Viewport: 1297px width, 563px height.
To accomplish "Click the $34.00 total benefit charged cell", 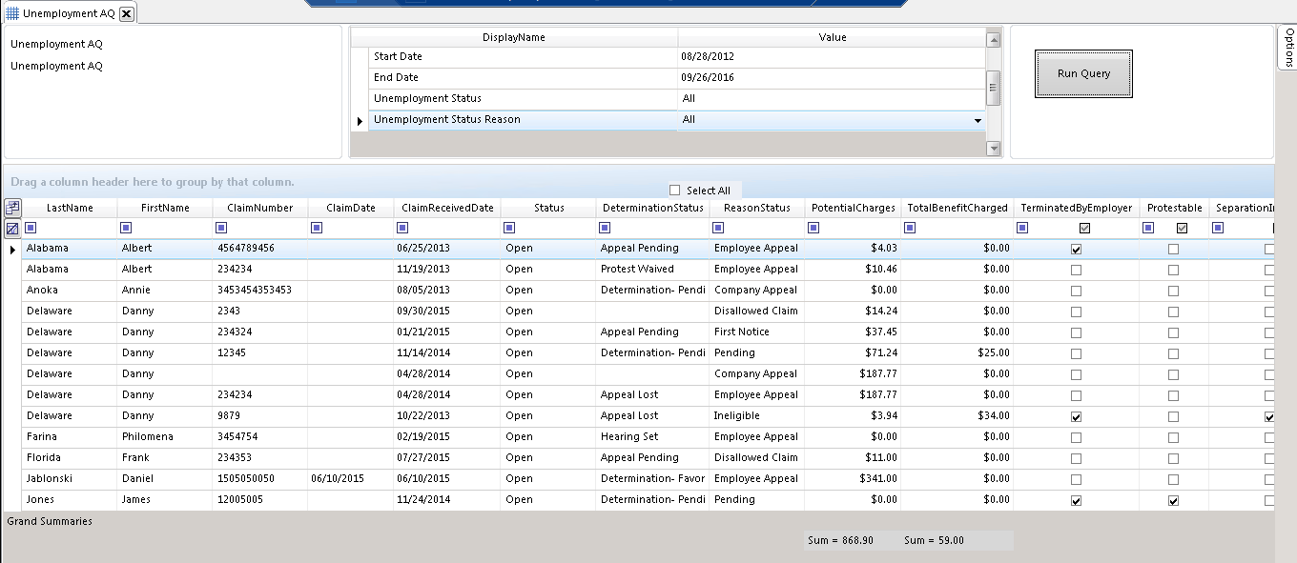I will point(957,416).
